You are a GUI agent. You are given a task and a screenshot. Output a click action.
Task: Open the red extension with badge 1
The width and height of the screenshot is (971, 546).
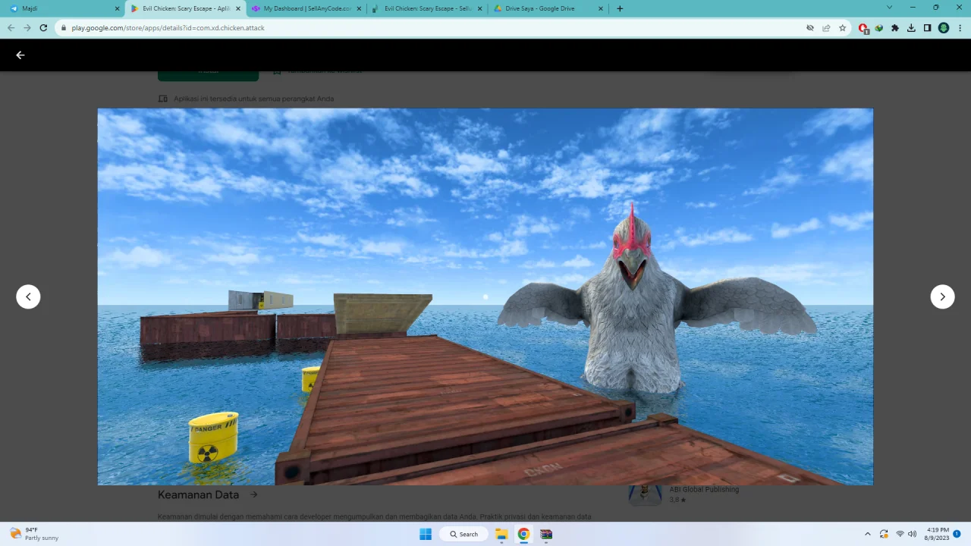point(863,28)
